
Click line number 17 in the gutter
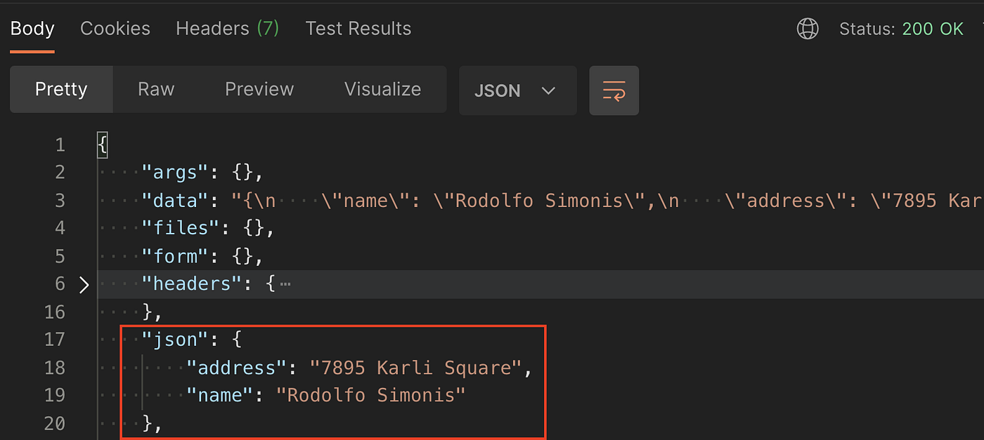[x=54, y=340]
